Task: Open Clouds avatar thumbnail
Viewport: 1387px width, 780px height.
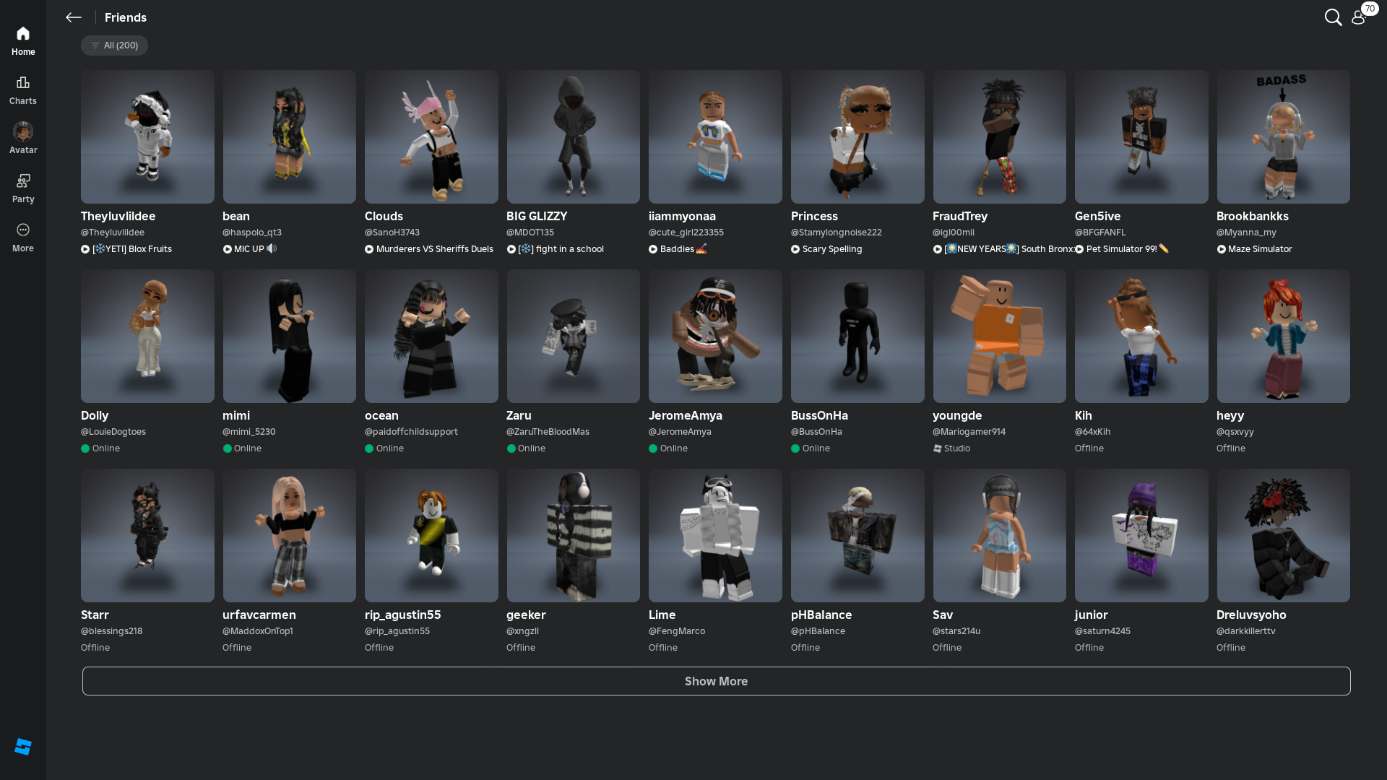Action: pos(431,136)
